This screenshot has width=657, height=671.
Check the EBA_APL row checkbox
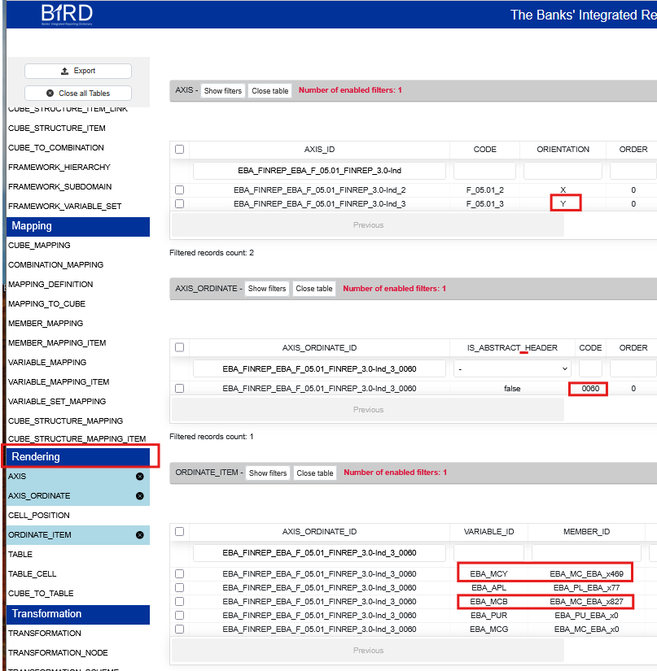tap(179, 587)
